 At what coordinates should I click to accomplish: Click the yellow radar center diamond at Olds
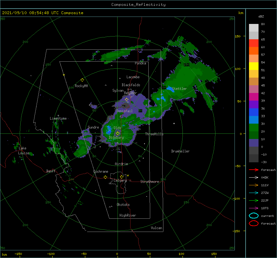point(118,133)
